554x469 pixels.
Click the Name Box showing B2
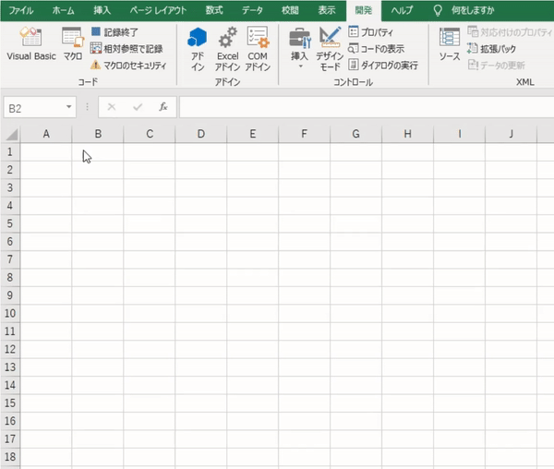tap(35, 108)
